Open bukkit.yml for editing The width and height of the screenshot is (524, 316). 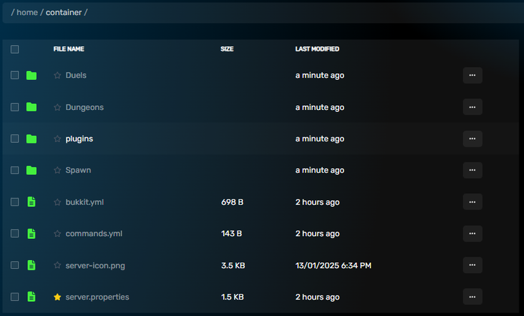point(85,202)
